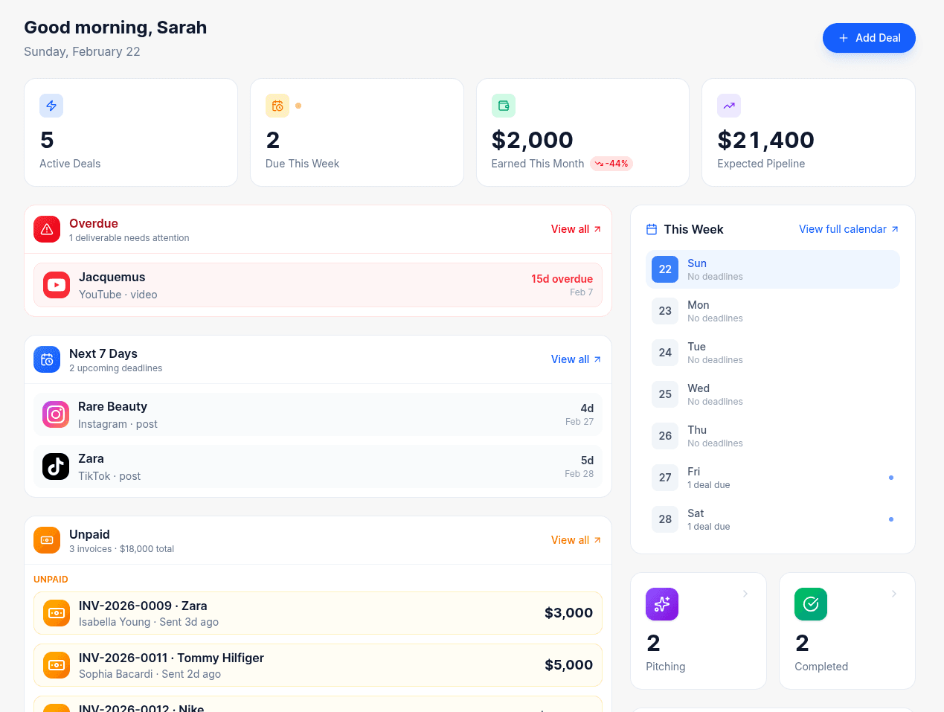Open the full calendar via View full calendar link
The height and width of the screenshot is (712, 944).
pos(849,229)
